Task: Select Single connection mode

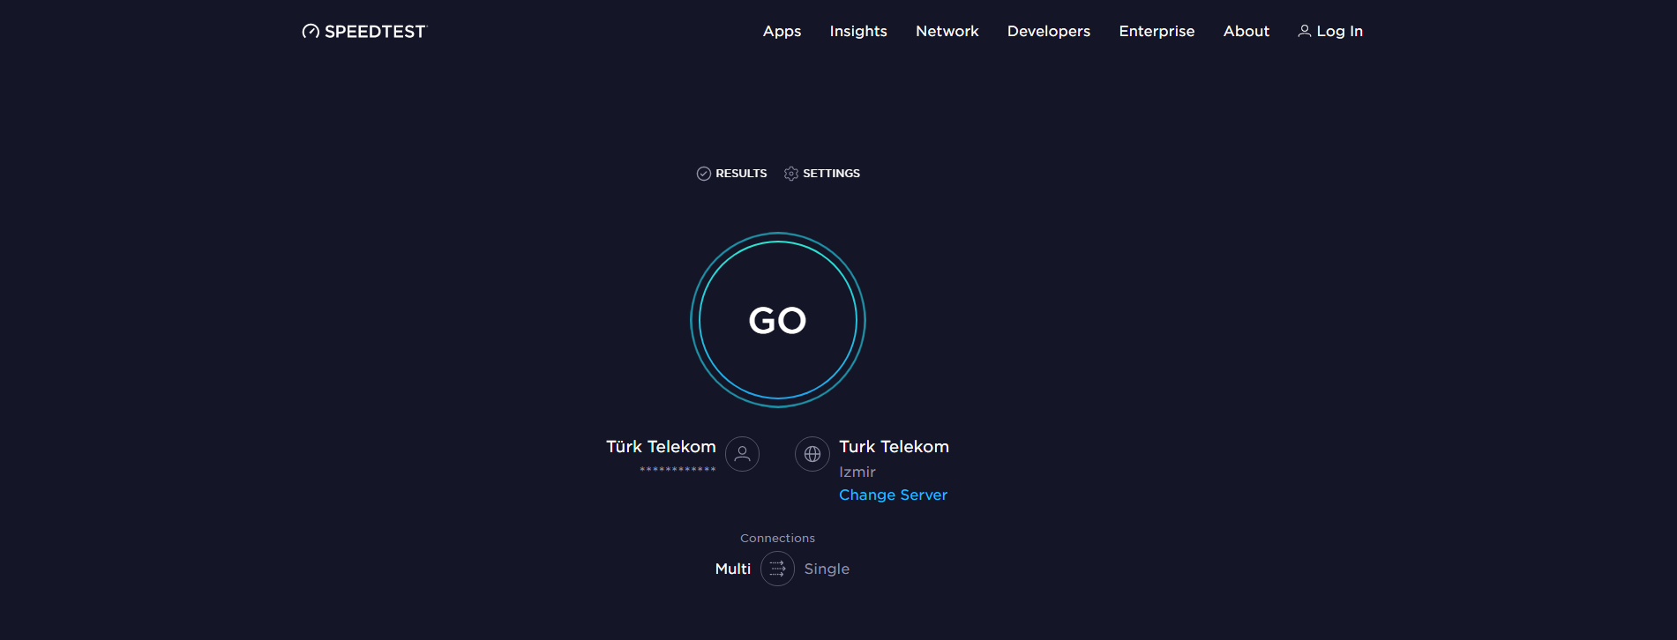Action: coord(827,569)
